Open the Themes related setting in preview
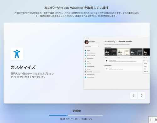This screenshot has height=123, width=157. pyautogui.click(x=124, y=69)
